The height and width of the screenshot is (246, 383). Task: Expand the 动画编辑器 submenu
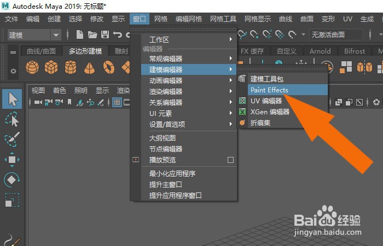coord(189,80)
